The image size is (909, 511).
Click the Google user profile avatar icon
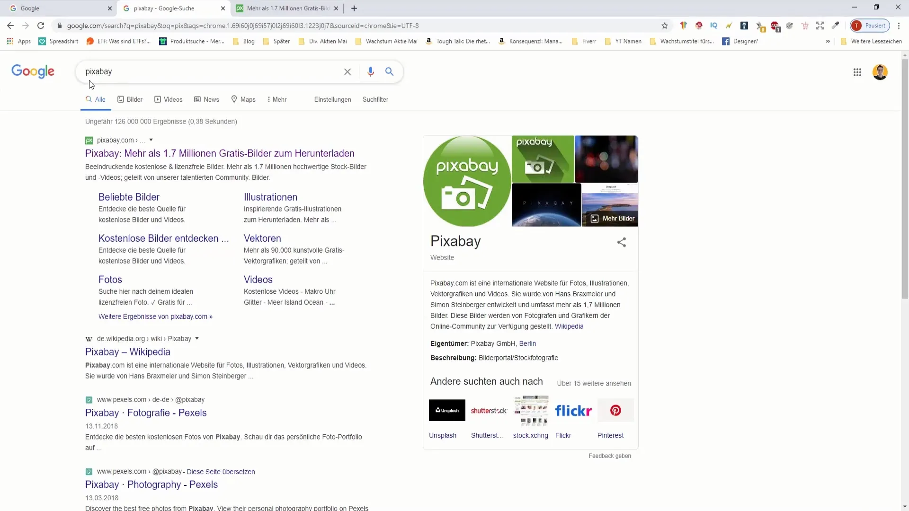880,72
